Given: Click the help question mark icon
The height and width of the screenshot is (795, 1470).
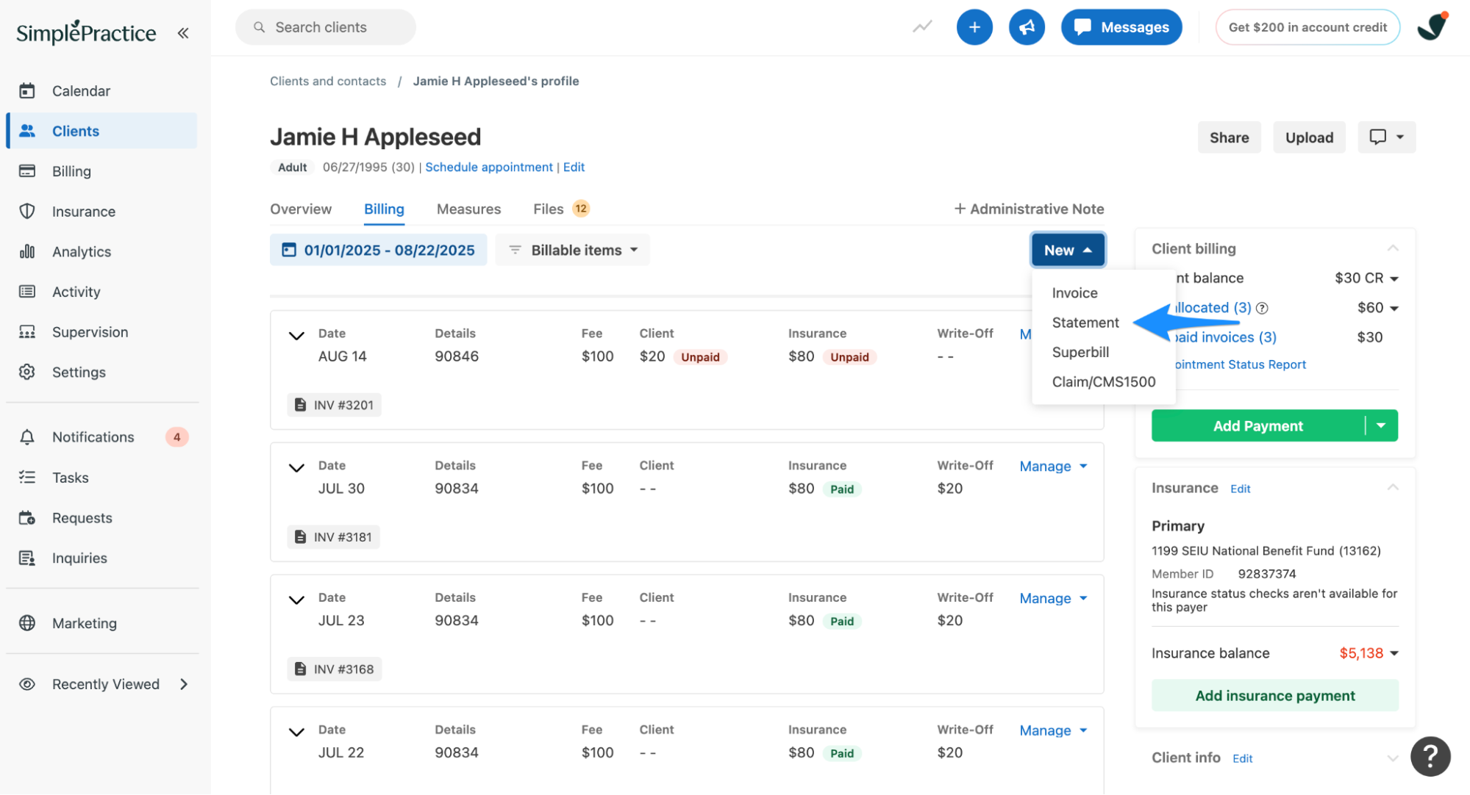Looking at the screenshot, I should coord(1430,756).
